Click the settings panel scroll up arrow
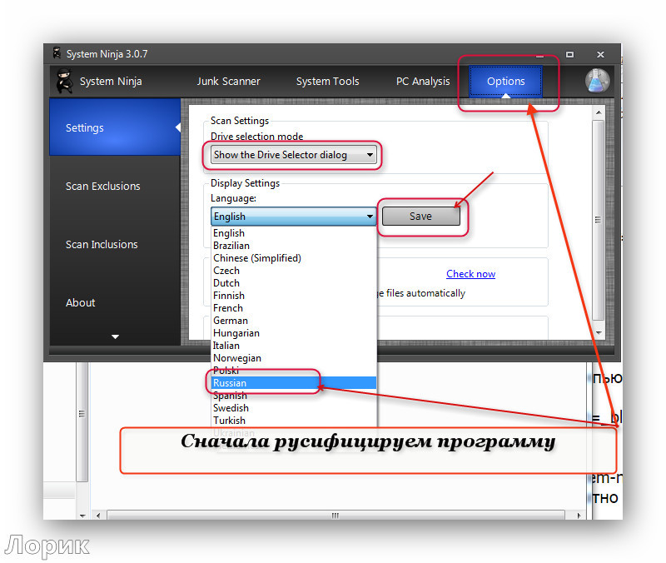Image resolution: width=666 pixels, height=563 pixels. point(599,112)
